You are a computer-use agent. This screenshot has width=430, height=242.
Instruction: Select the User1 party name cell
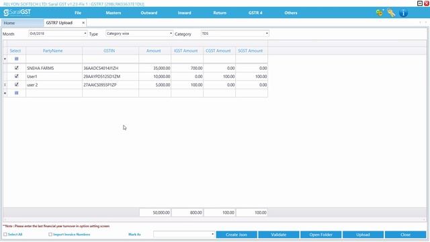coord(54,76)
